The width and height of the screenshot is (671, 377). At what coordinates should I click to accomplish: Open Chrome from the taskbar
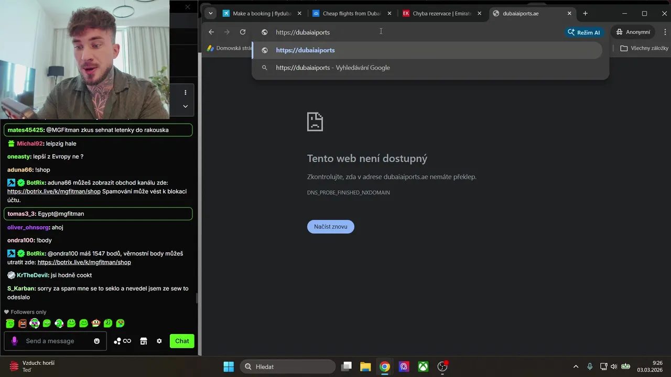coord(385,367)
